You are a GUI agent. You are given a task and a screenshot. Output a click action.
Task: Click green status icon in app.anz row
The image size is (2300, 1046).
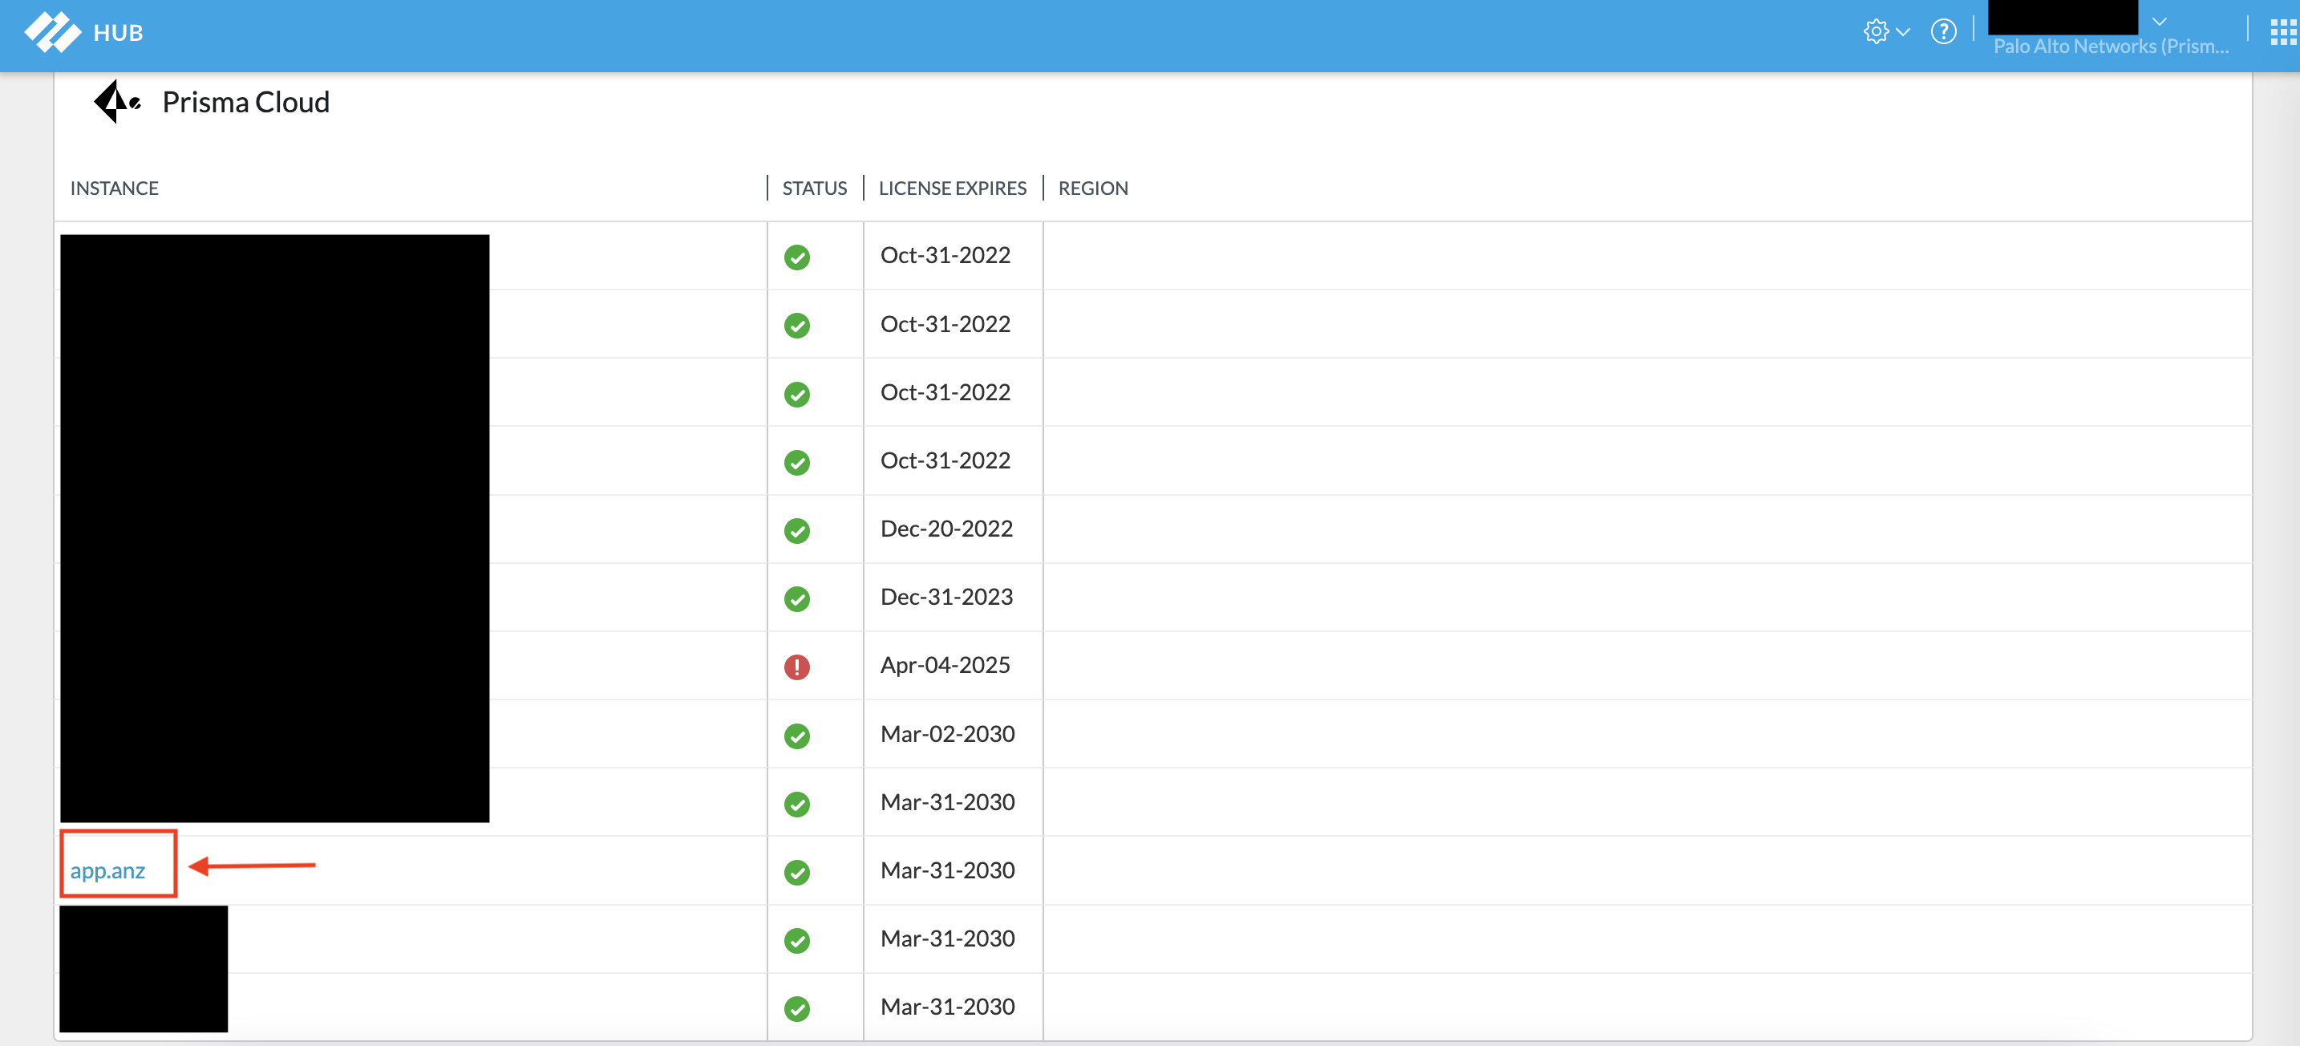click(x=796, y=873)
